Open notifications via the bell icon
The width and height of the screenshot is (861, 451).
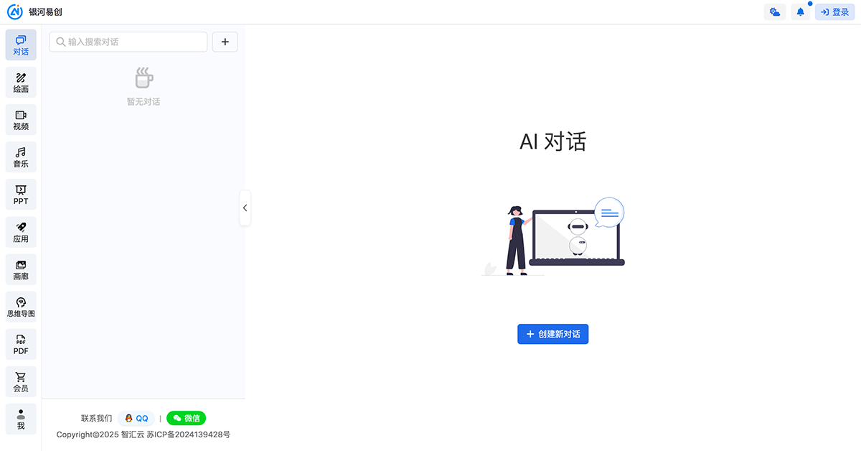tap(801, 11)
